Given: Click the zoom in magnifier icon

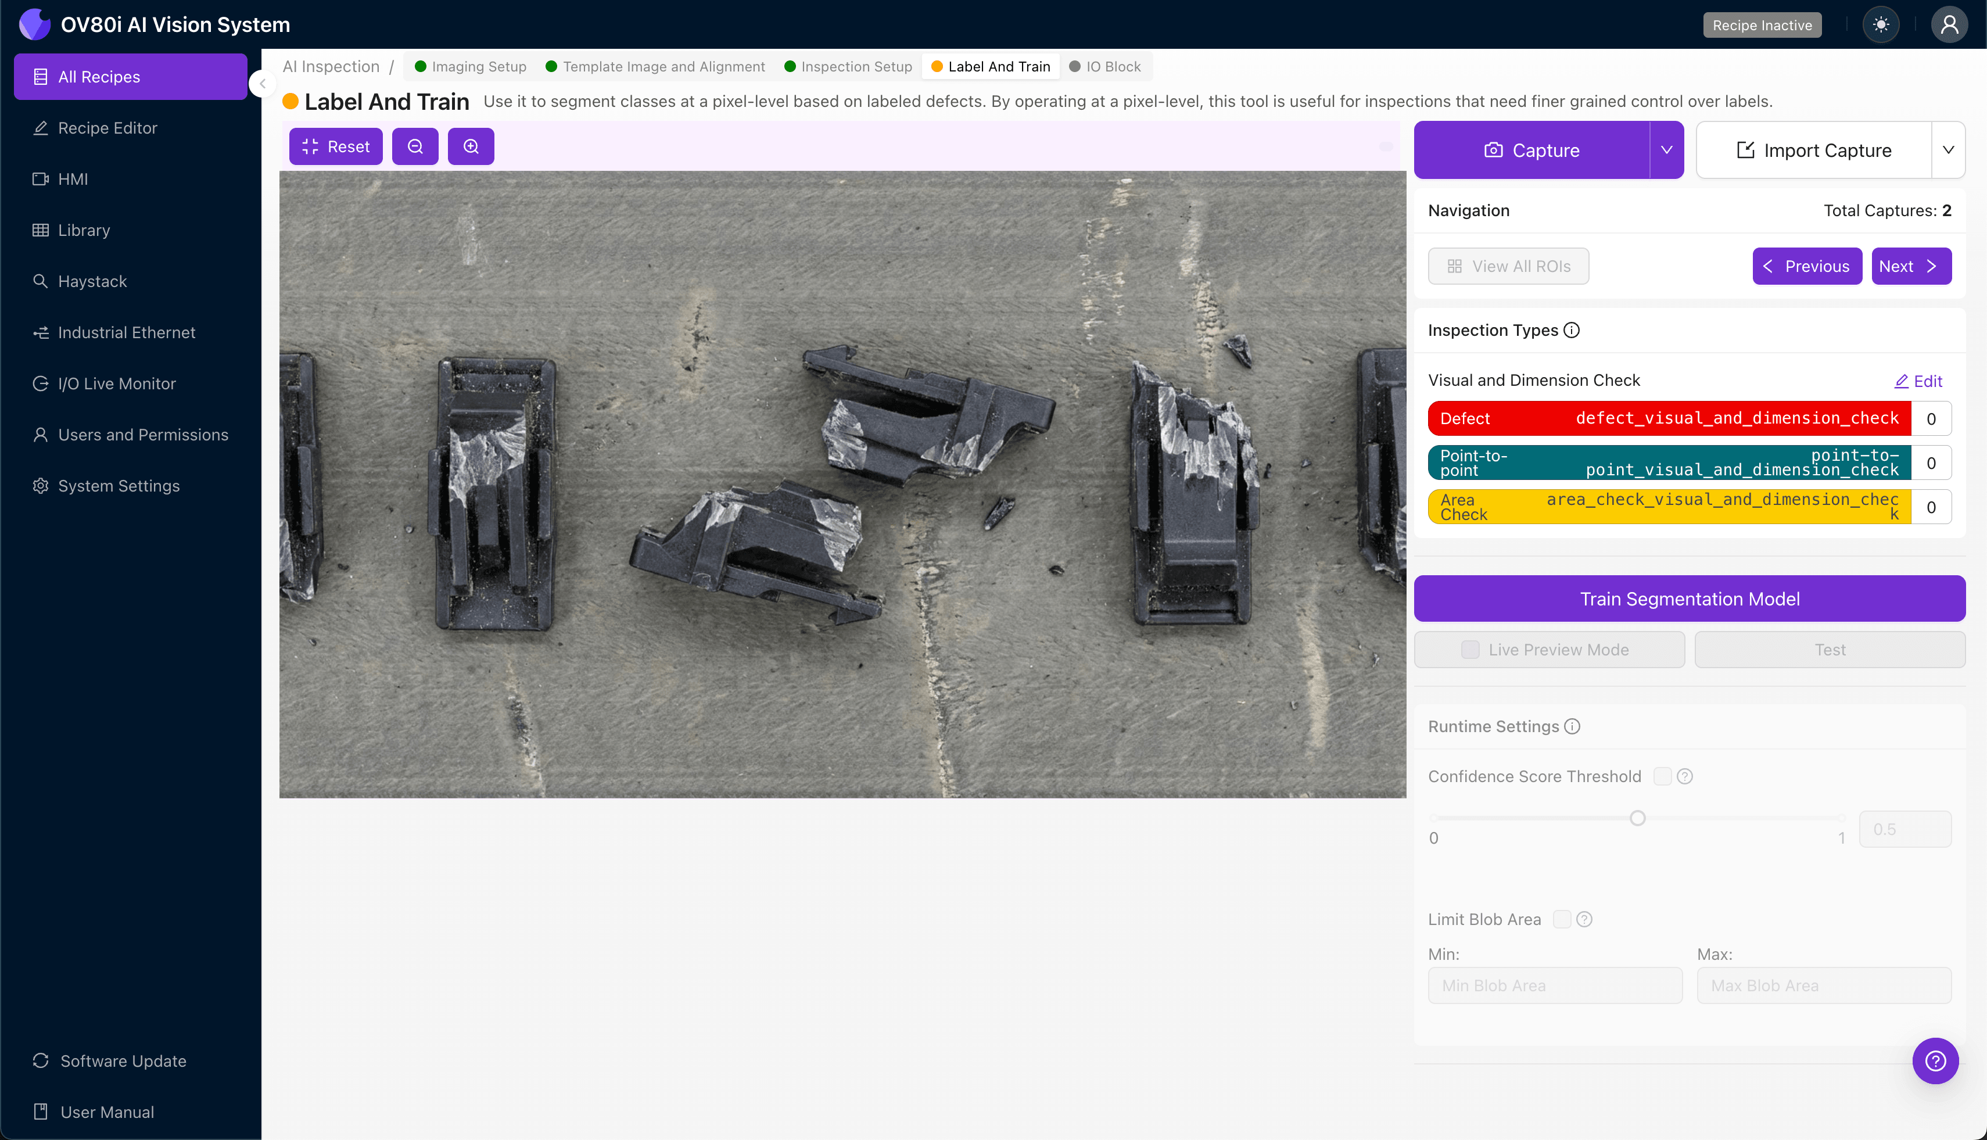Looking at the screenshot, I should pos(471,146).
